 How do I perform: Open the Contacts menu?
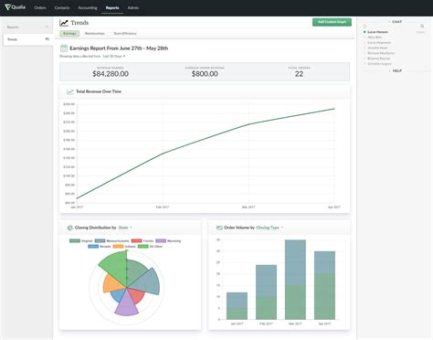tap(62, 7)
